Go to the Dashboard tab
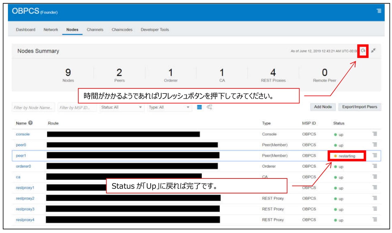 tap(25, 30)
